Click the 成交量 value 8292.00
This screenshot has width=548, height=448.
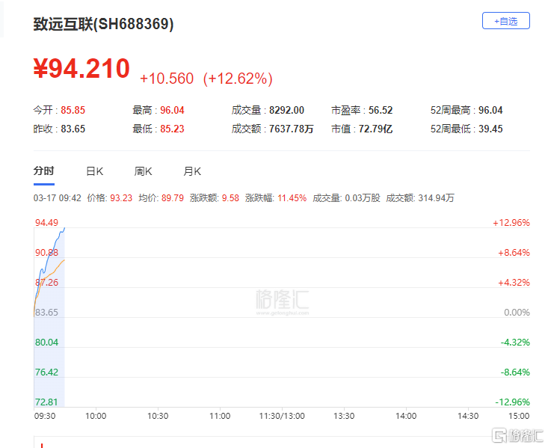[286, 110]
